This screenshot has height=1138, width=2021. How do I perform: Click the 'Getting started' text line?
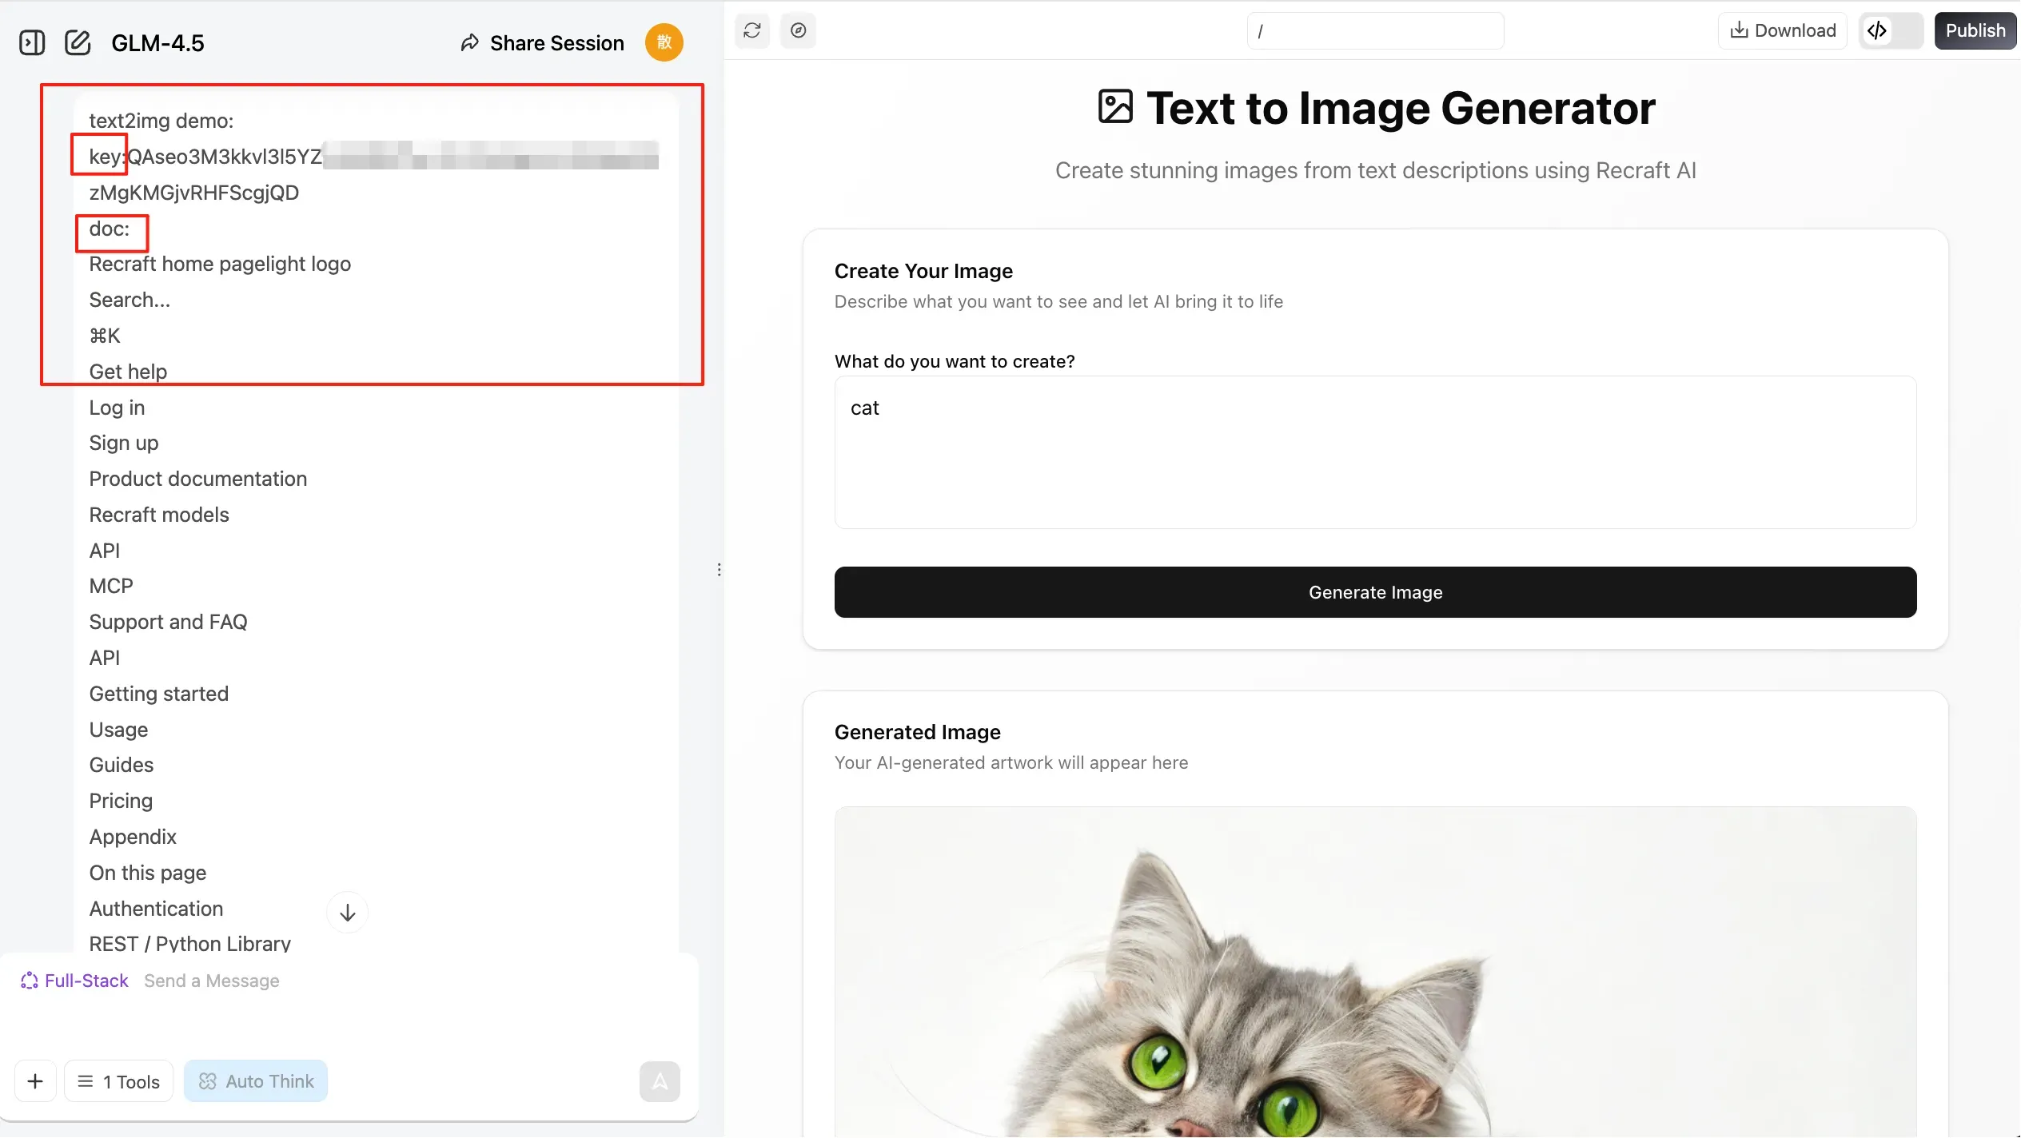pyautogui.click(x=159, y=694)
